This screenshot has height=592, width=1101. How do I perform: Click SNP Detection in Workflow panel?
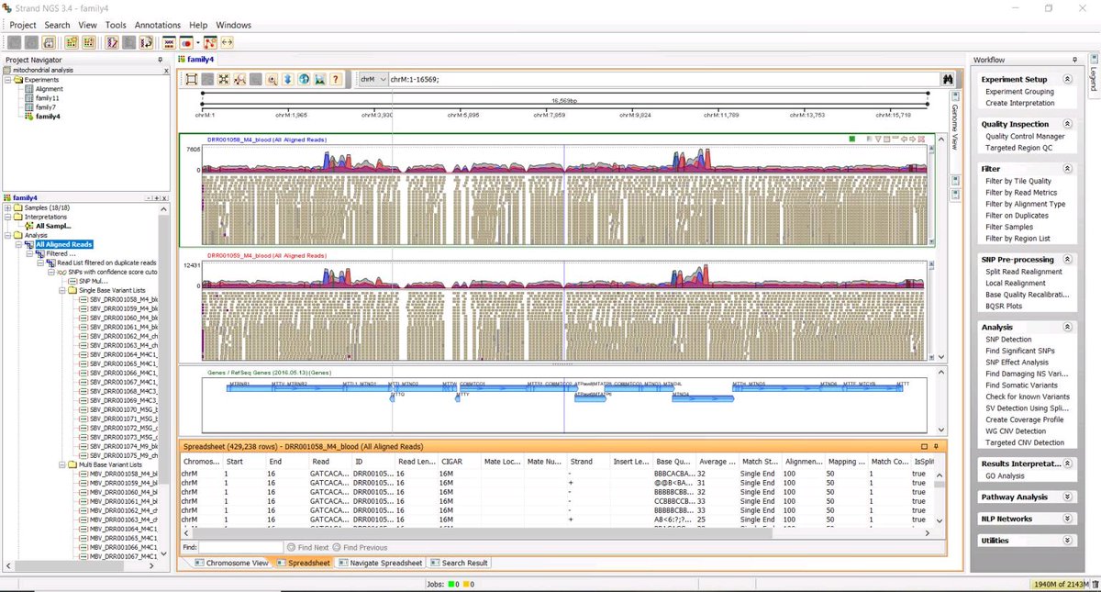point(1008,340)
